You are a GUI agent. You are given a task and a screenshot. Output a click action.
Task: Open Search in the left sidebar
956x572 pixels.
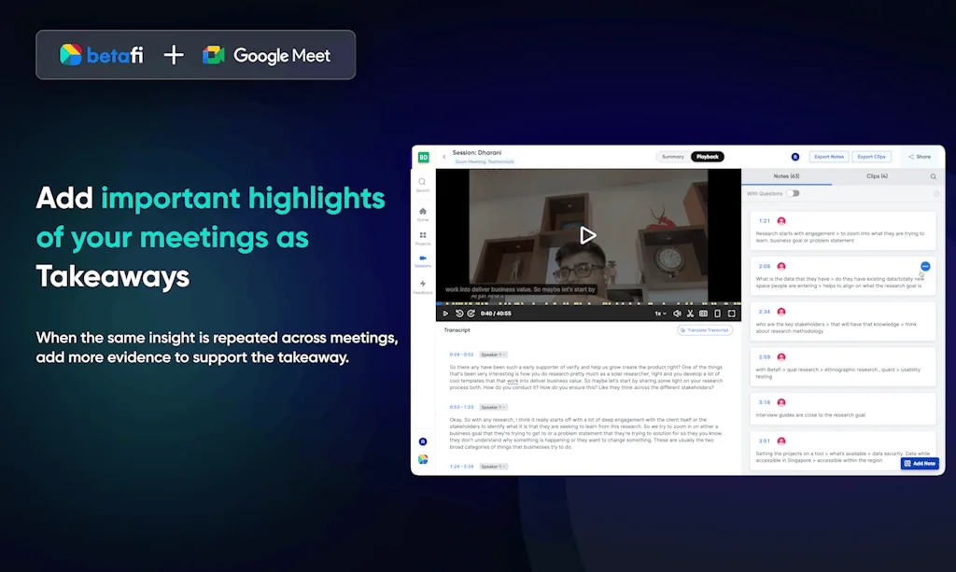click(x=423, y=185)
